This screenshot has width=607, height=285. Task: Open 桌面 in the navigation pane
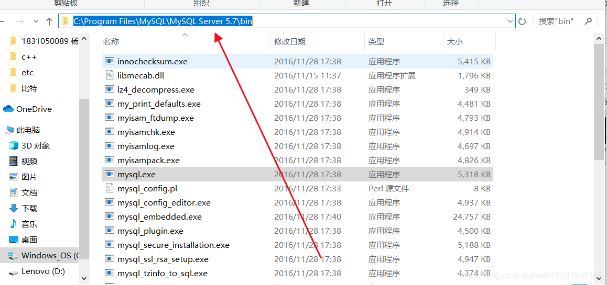click(29, 240)
